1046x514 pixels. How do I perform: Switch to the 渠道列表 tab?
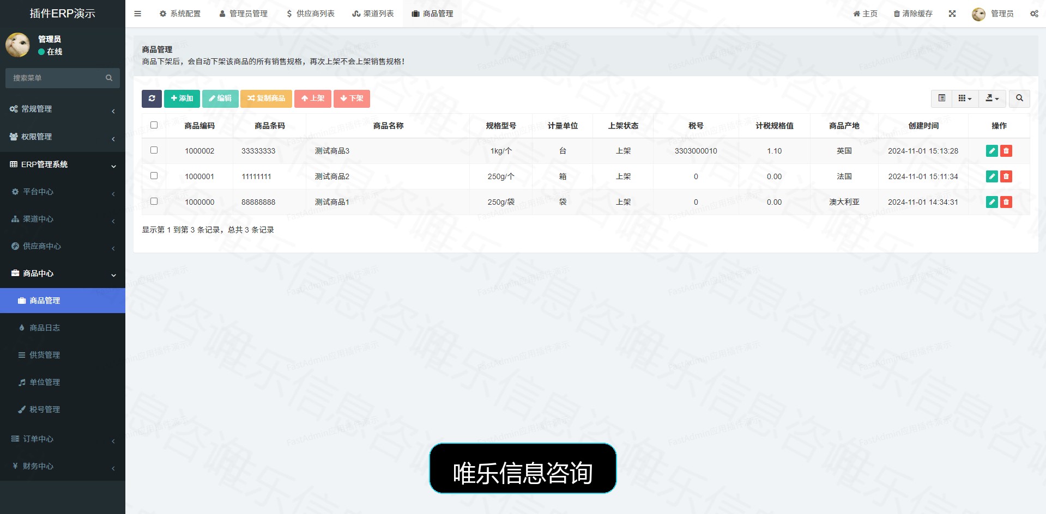click(x=373, y=14)
